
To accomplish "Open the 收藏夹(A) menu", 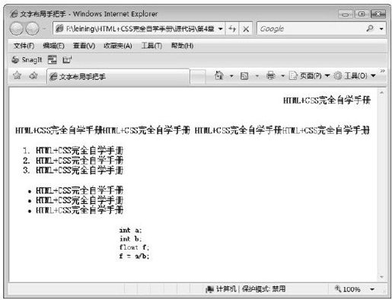I will click(118, 46).
